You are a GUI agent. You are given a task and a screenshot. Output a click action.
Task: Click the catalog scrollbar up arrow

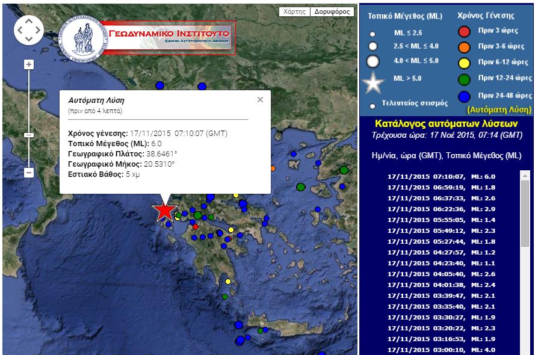tap(525, 174)
